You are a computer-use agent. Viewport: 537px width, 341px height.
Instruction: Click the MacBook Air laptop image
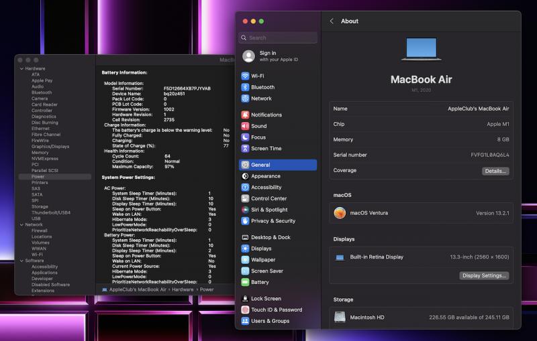click(x=422, y=49)
